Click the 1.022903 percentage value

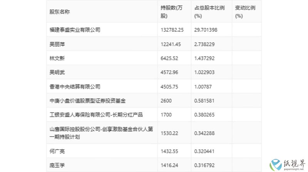tap(204, 73)
